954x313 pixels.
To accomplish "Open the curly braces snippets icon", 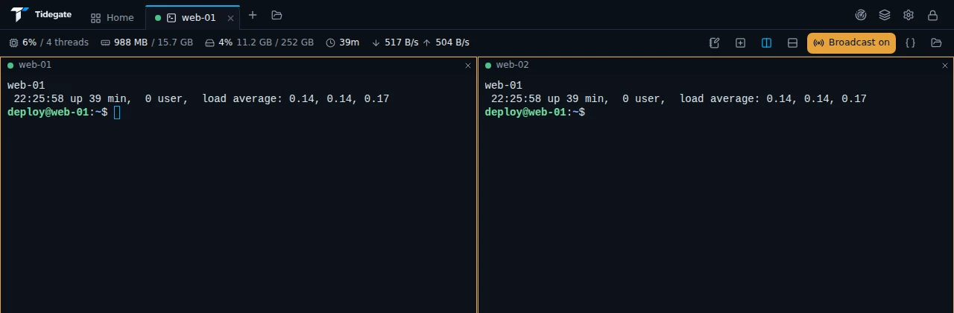I will pos(910,43).
